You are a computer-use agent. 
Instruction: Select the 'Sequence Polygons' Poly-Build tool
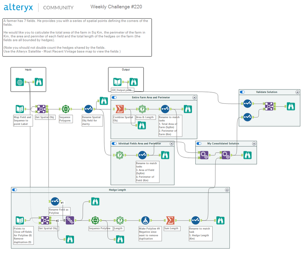[66, 109]
